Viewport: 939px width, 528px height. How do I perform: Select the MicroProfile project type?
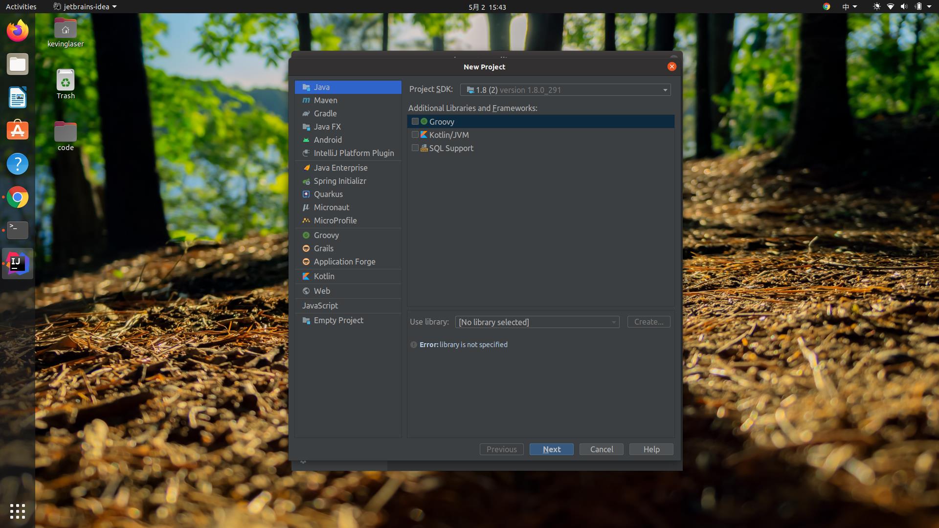click(x=335, y=220)
